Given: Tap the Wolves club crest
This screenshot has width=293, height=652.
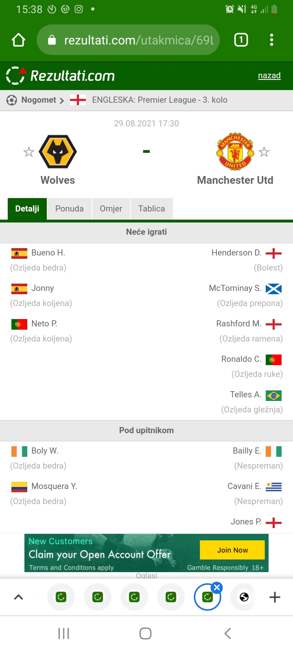Looking at the screenshot, I should [58, 152].
